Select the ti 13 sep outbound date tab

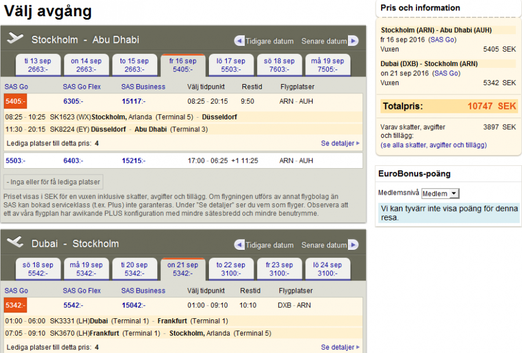click(38, 65)
